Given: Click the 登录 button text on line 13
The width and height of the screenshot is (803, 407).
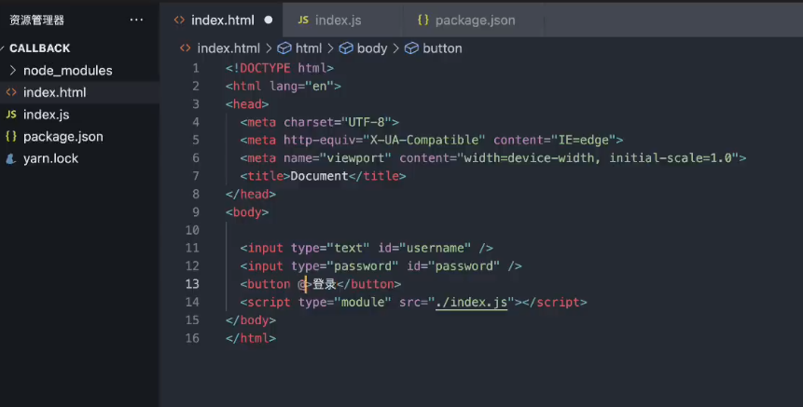Looking at the screenshot, I should pos(325,284).
